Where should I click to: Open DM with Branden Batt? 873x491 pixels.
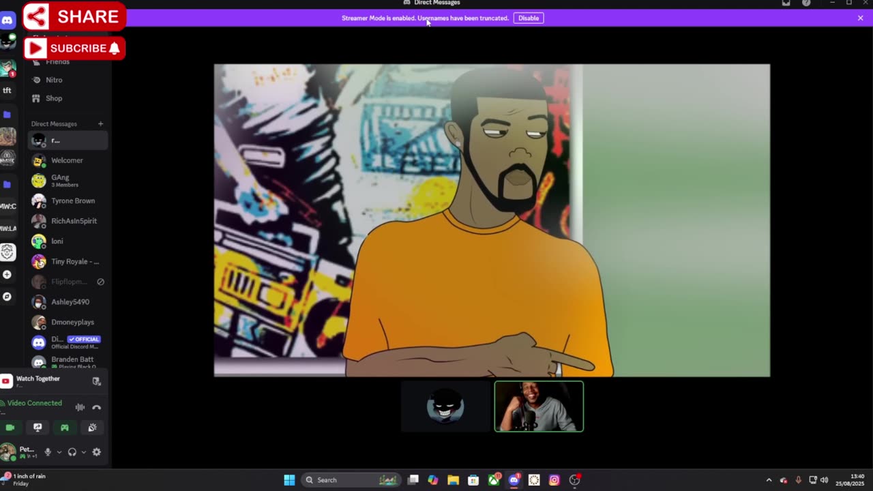(68, 361)
